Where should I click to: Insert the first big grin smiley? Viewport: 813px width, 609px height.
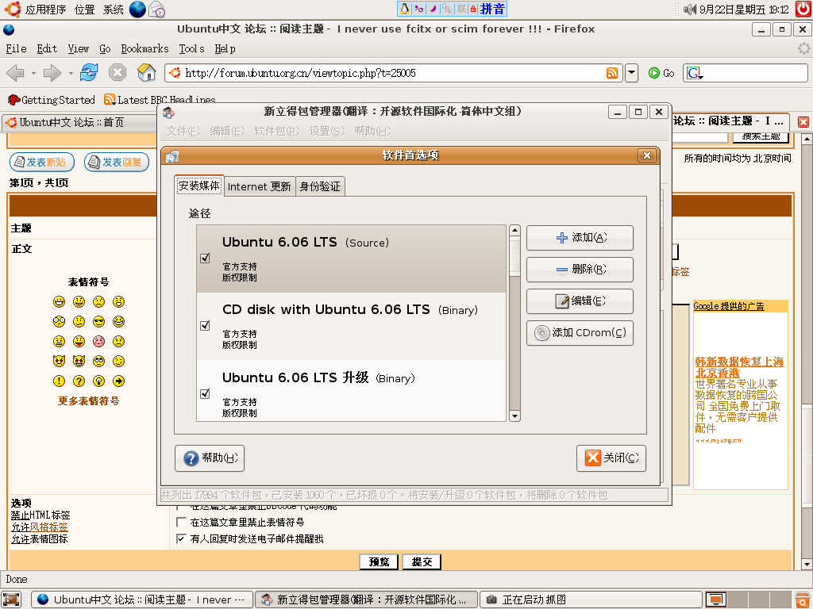point(59,302)
